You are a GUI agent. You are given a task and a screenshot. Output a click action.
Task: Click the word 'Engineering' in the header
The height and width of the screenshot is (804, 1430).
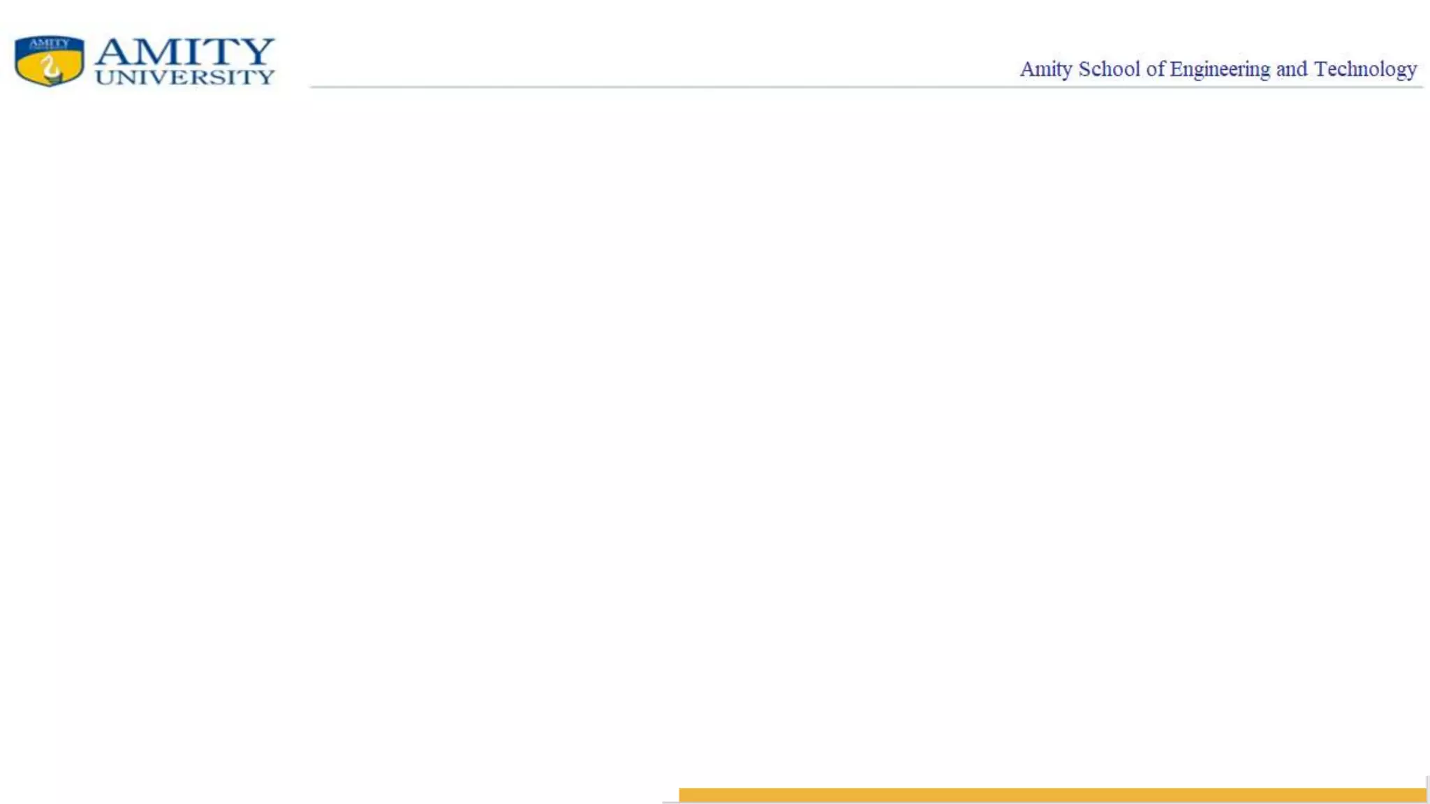1220,69
